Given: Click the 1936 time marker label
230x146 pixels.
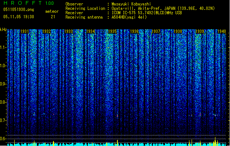Looking at the screenshot, I should tap(134, 31).
